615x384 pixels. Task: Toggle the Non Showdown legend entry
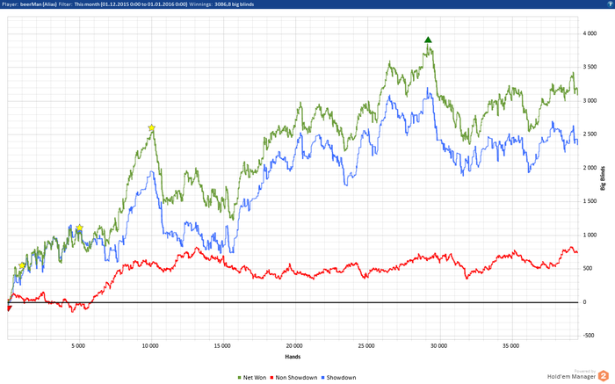tap(293, 377)
